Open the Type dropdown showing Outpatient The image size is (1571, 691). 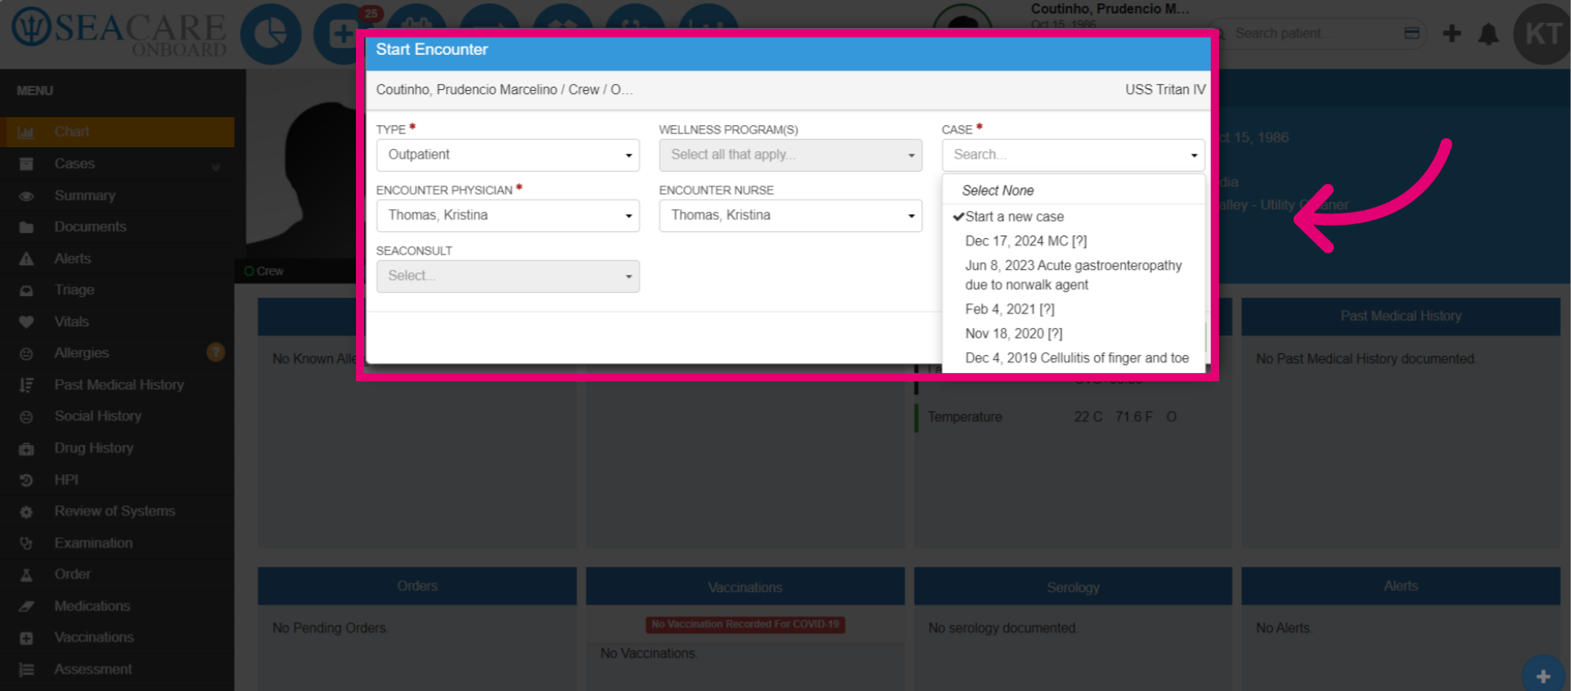click(x=507, y=155)
